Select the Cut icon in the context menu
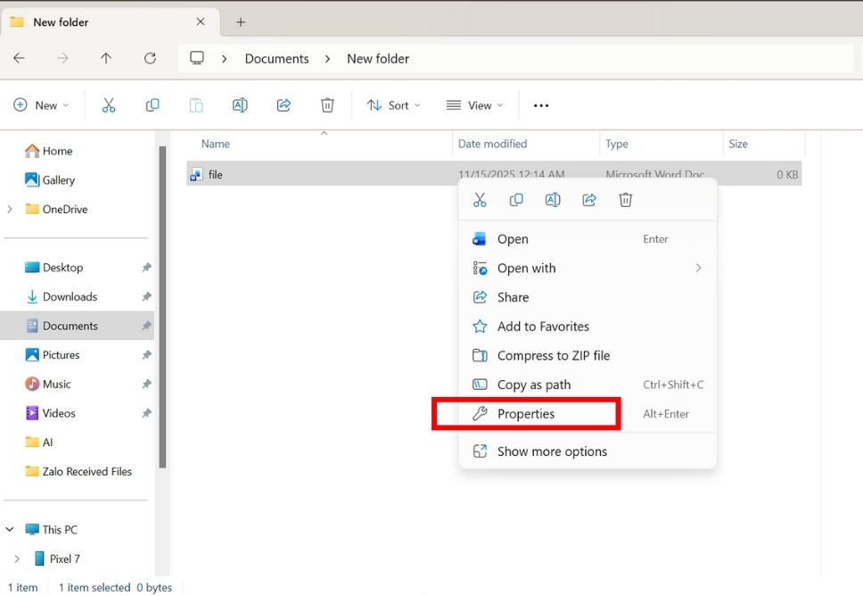The width and height of the screenshot is (863, 596). click(x=480, y=199)
